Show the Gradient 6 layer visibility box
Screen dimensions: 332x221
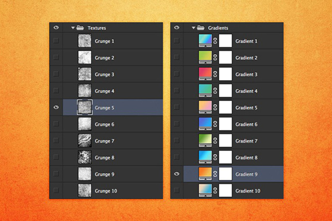tap(177, 124)
